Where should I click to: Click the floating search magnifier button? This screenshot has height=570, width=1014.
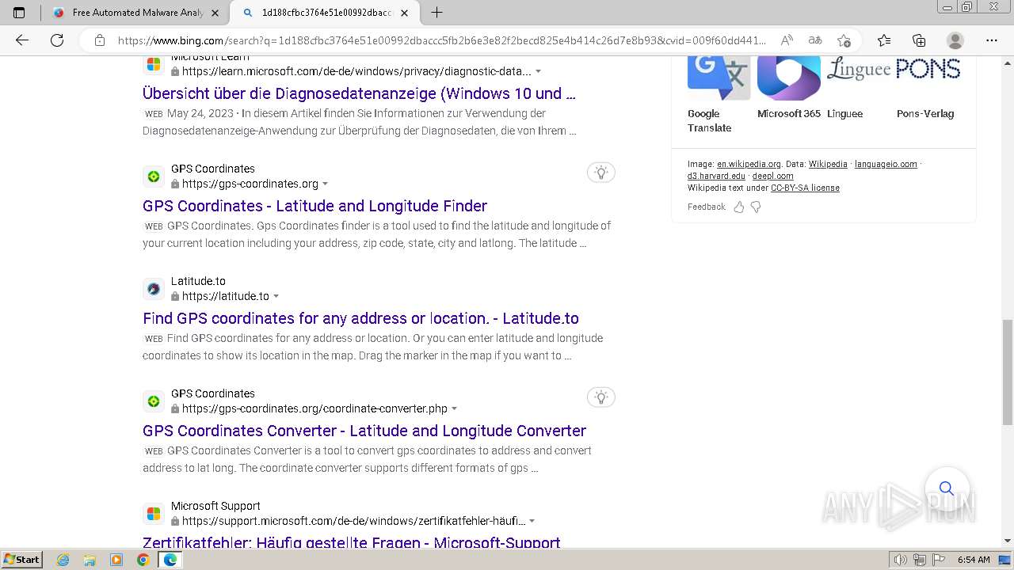pyautogui.click(x=947, y=488)
